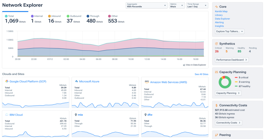Open Amazon Web Services (AWS) site link
Viewport: 265px width, 139px height.
pyautogui.click(x=169, y=82)
